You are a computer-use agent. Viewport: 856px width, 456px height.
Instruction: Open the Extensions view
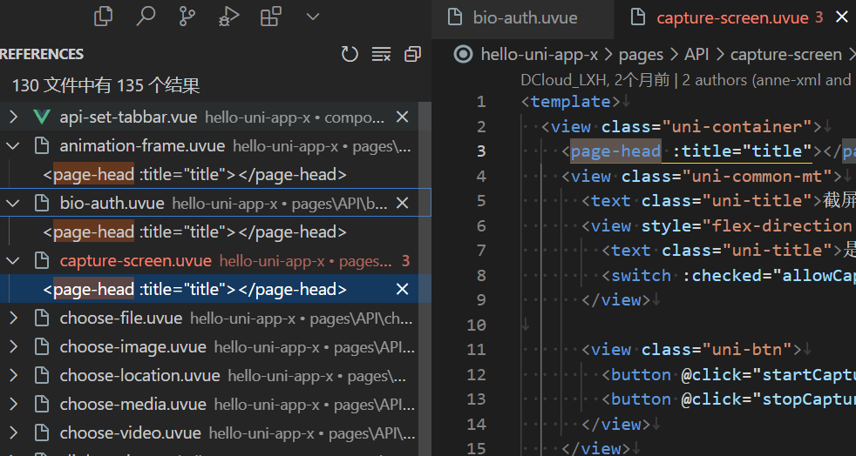271,17
